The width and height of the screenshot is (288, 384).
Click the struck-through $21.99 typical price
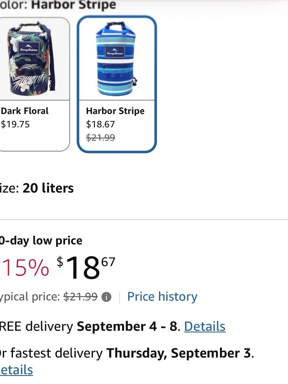point(80,296)
